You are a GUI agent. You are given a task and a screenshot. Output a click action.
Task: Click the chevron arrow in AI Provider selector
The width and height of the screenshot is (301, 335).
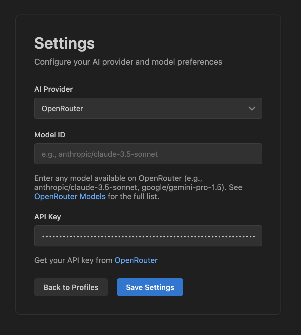click(252, 109)
